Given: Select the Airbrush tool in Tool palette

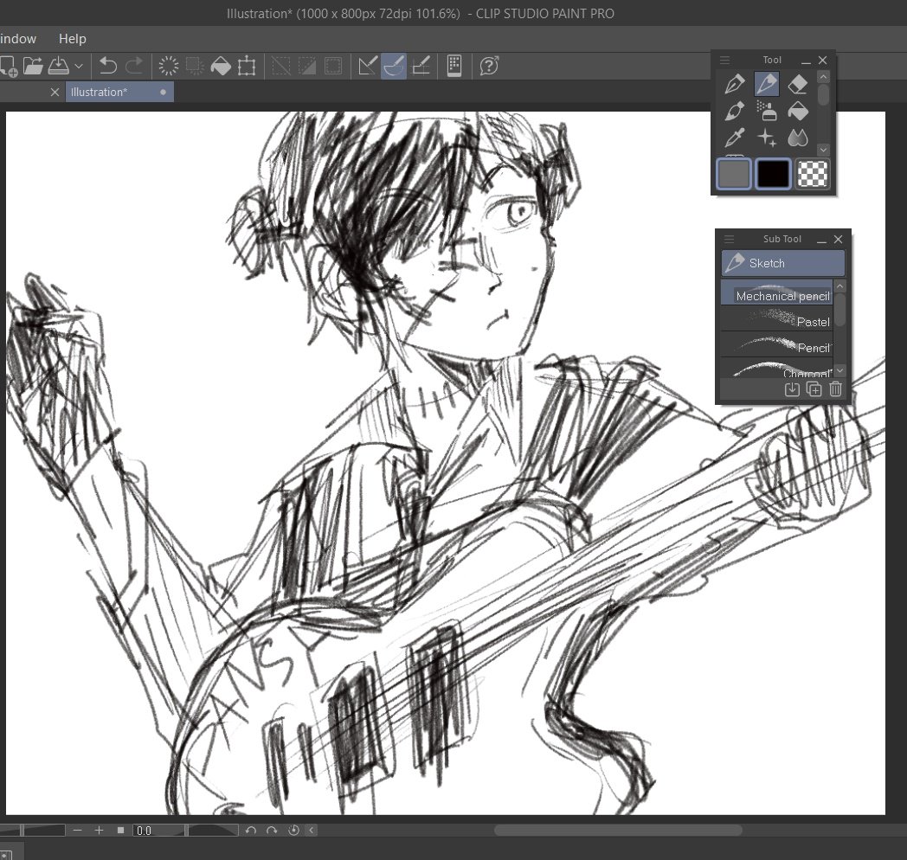Looking at the screenshot, I should [x=767, y=111].
